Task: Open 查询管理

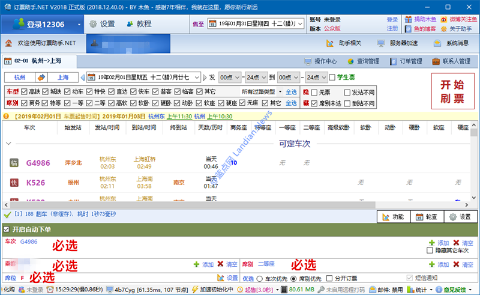Action: point(364,61)
